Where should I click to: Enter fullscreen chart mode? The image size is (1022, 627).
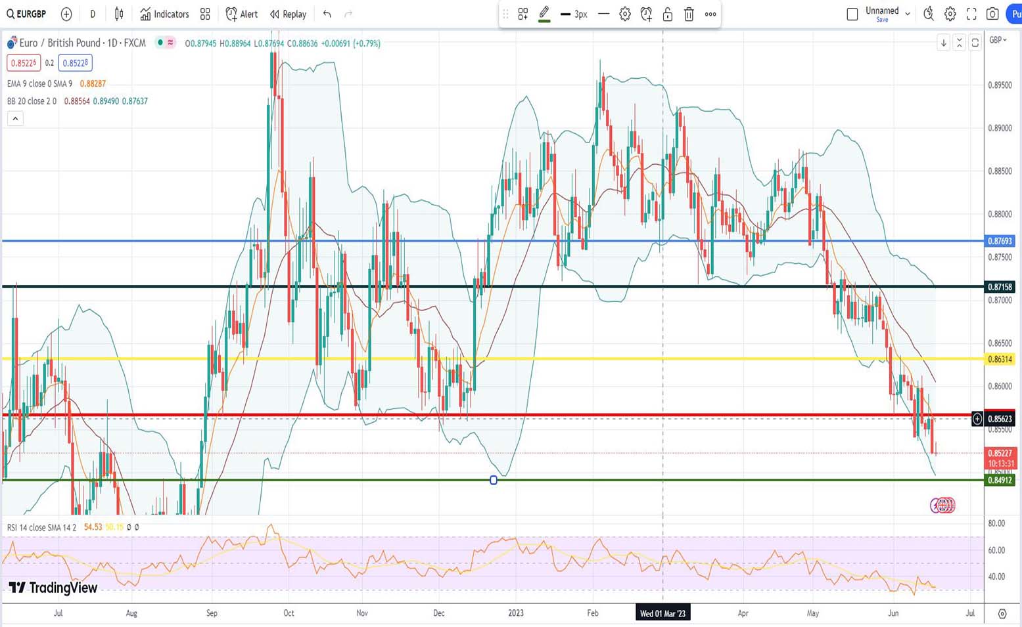(x=971, y=14)
